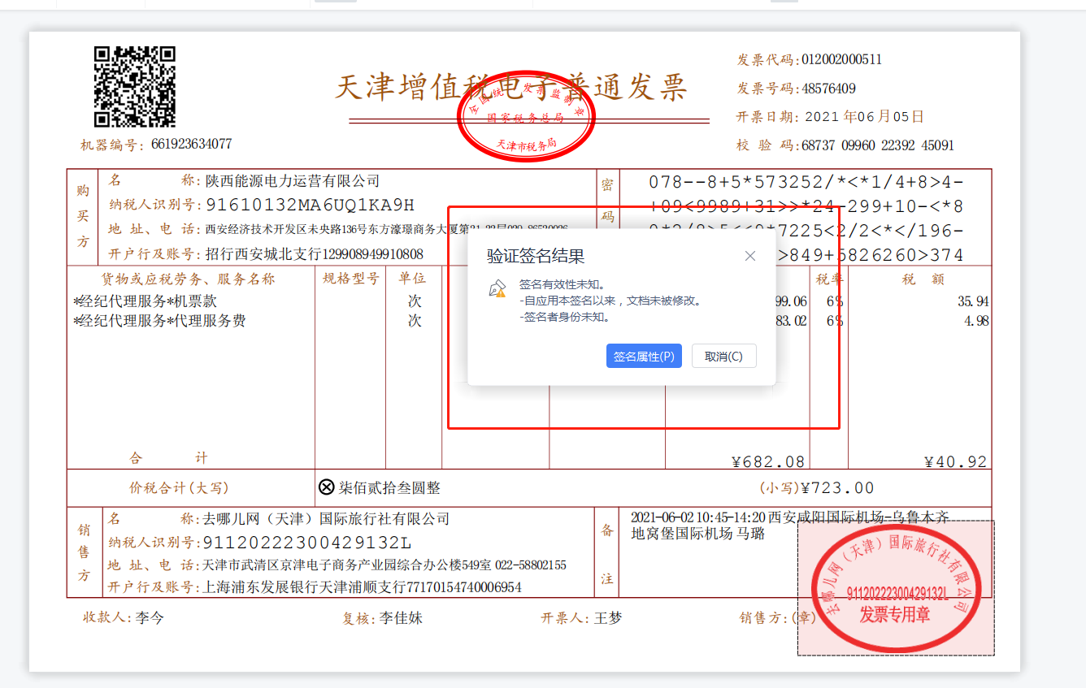This screenshot has width=1086, height=688.
Task: Click the 代理服务费 service line item
Action: (159, 321)
